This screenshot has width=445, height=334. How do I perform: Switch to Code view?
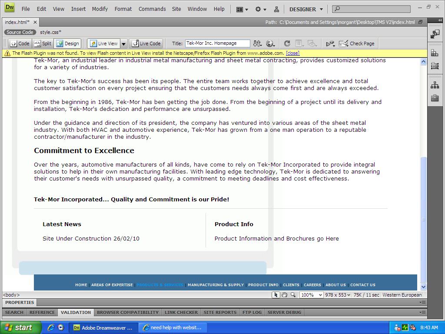pos(20,43)
